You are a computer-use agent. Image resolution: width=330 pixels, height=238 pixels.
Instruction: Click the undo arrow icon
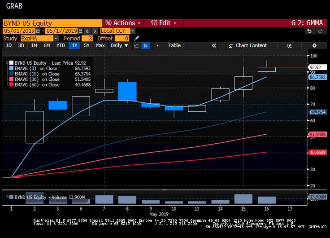pyautogui.click(x=309, y=31)
